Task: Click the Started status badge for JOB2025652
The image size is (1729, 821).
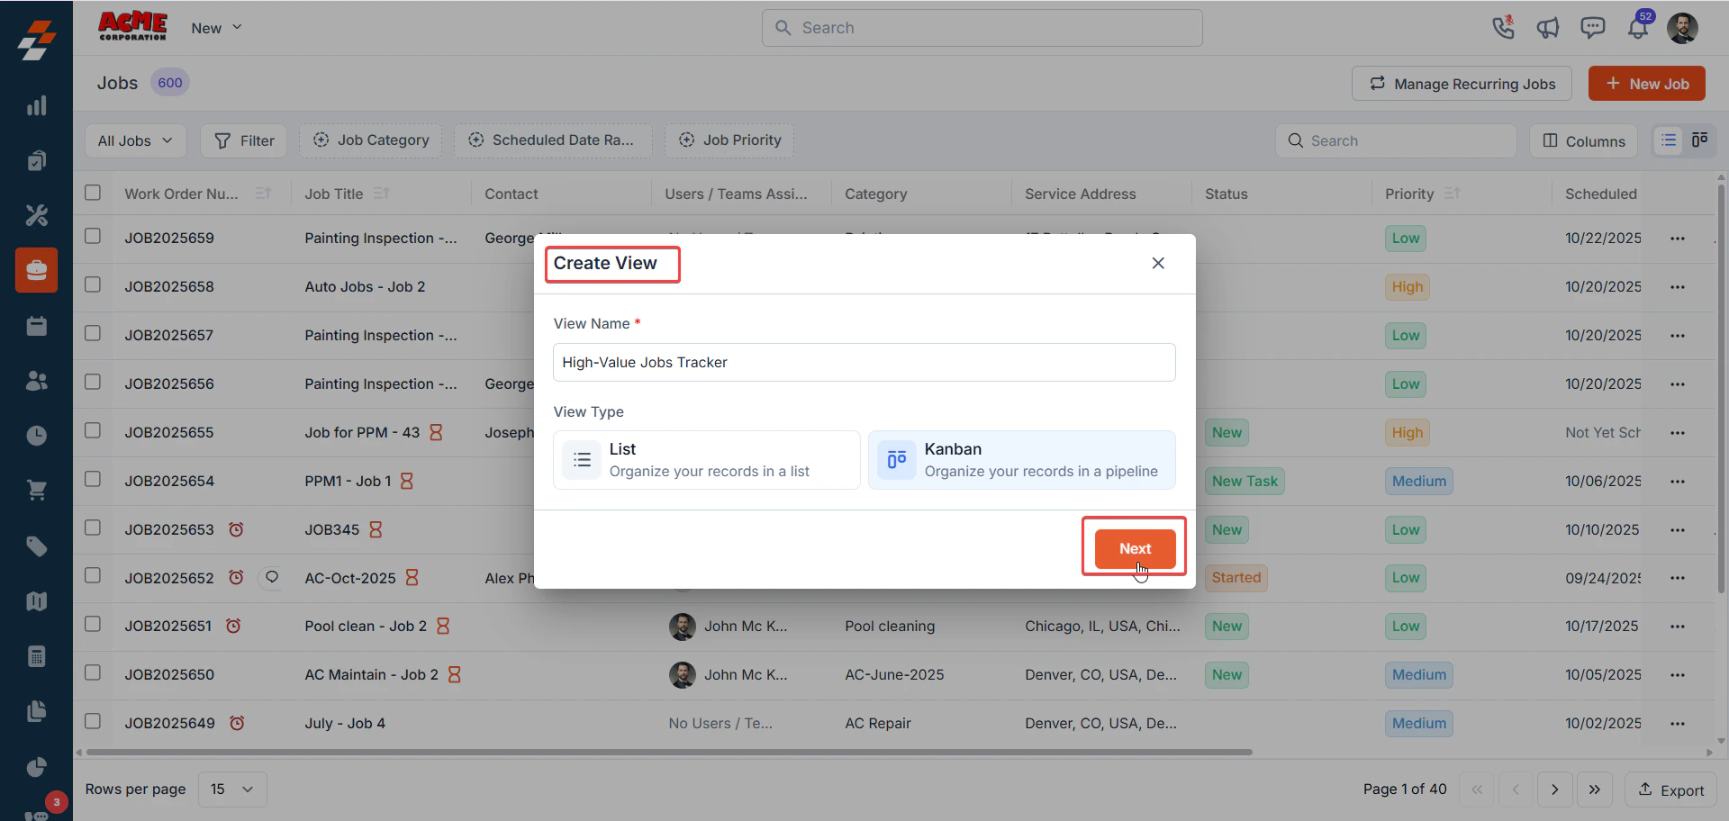Action: 1236,578
